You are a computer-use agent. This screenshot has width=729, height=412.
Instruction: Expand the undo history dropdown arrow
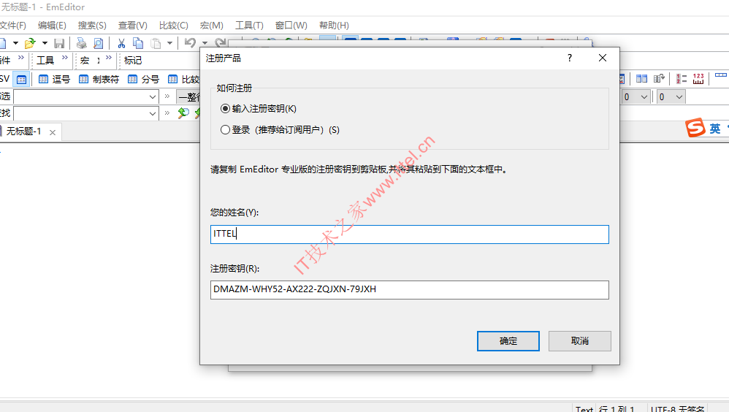[205, 43]
